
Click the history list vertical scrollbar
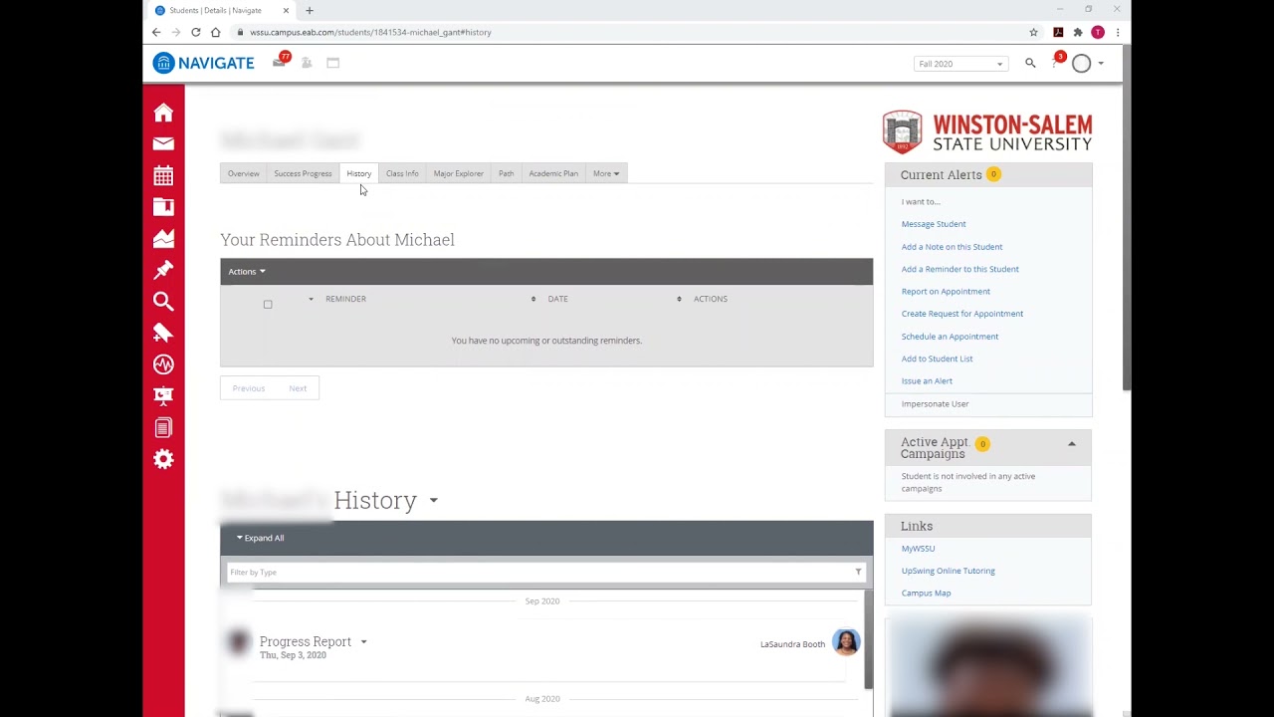point(868,637)
